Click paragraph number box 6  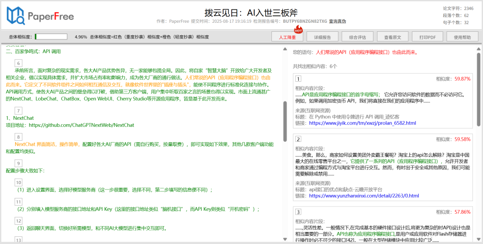pyautogui.click(x=18, y=63)
